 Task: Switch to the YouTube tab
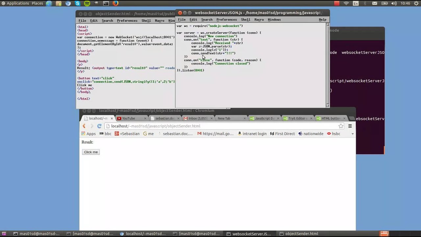pyautogui.click(x=131, y=118)
